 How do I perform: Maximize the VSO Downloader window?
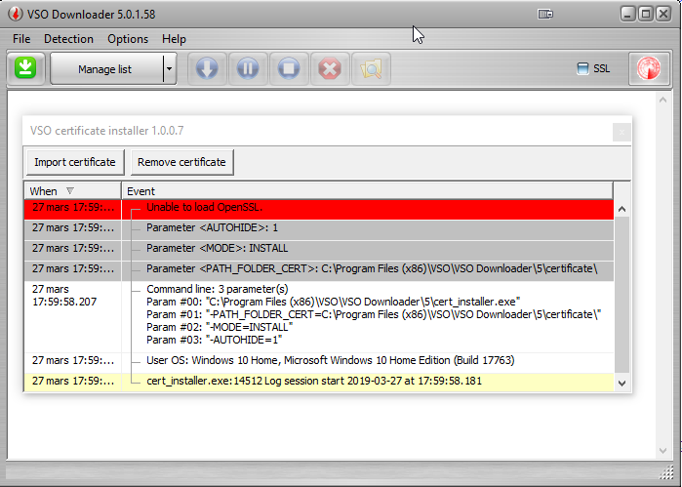point(646,15)
